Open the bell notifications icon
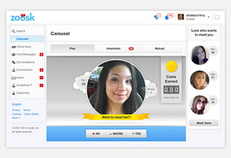The width and height of the screenshot is (231, 158). 167,17
